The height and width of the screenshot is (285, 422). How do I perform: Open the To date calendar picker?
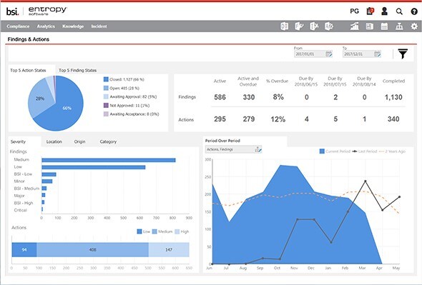[378, 54]
